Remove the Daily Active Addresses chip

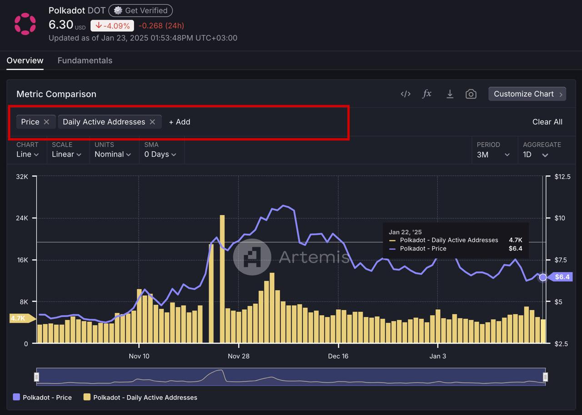(152, 122)
